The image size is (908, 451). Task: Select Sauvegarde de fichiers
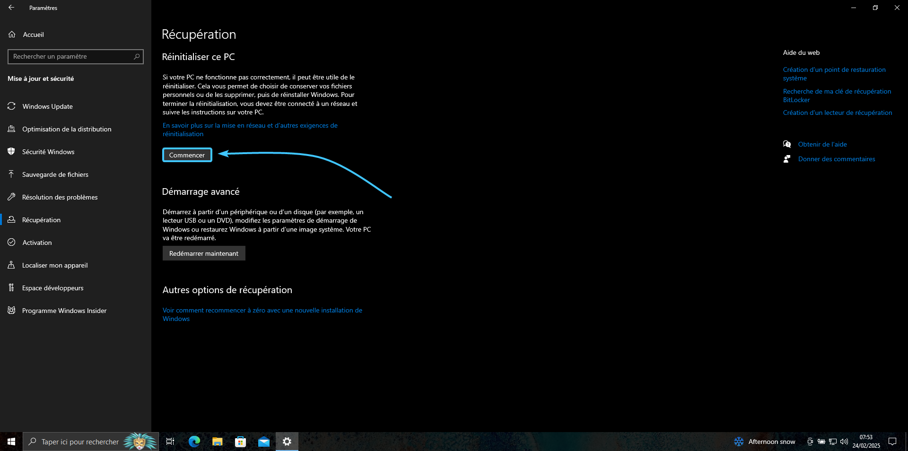click(x=76, y=174)
